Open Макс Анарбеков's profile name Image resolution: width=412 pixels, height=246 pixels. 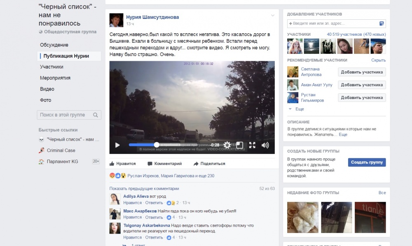pyautogui.click(x=140, y=211)
